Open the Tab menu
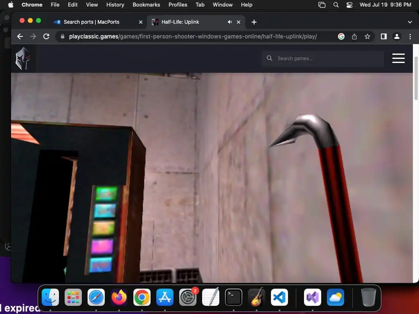This screenshot has height=314, width=419. coord(200,5)
